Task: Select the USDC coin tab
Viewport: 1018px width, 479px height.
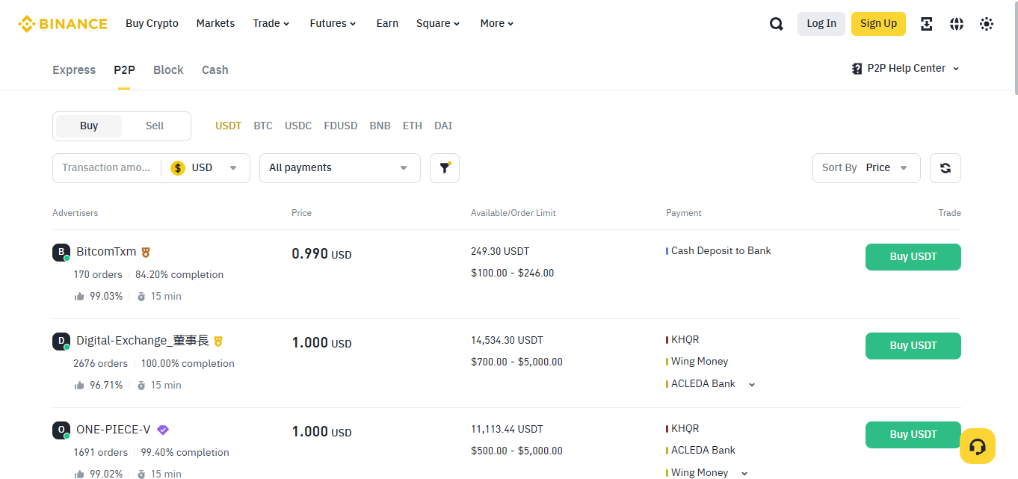Action: coord(298,126)
